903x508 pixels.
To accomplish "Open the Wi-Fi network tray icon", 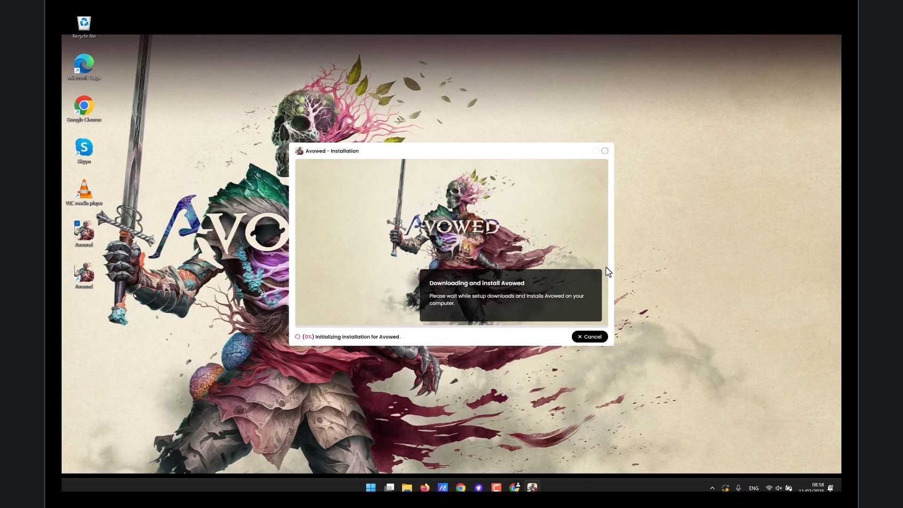I will pyautogui.click(x=769, y=488).
